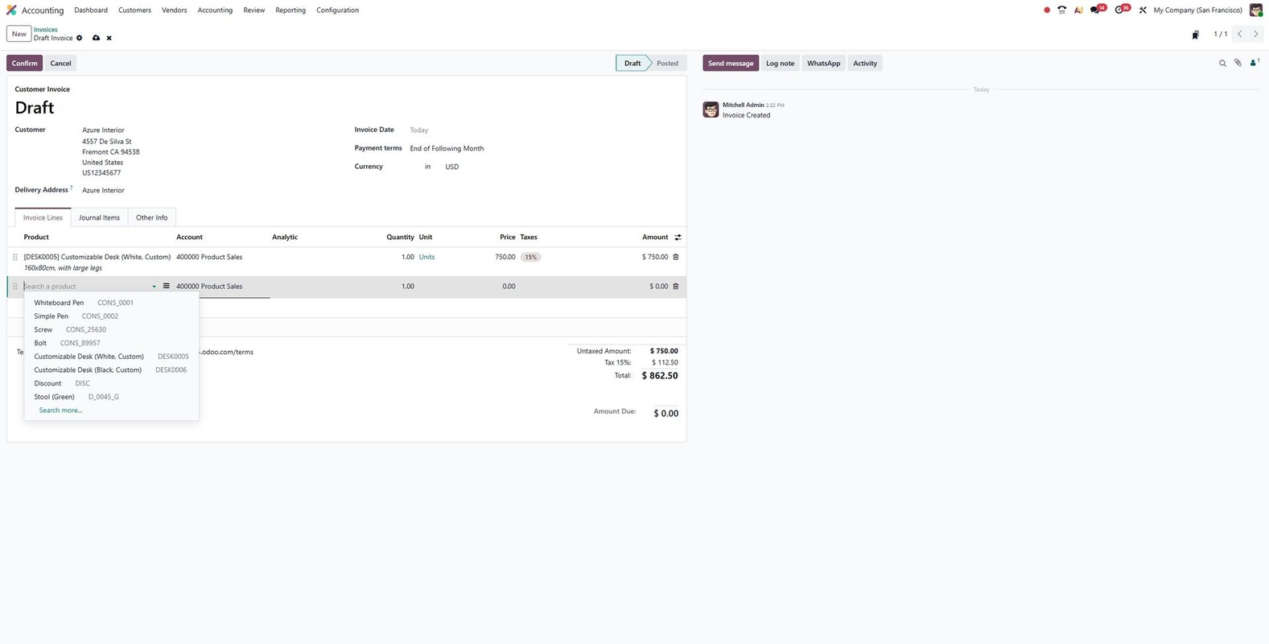Open the AI assistant icon
This screenshot has width=1269, height=644.
(x=1078, y=10)
